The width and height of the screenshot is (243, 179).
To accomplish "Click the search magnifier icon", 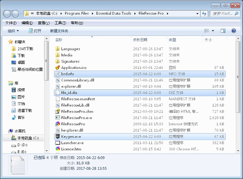I will click(237, 14).
